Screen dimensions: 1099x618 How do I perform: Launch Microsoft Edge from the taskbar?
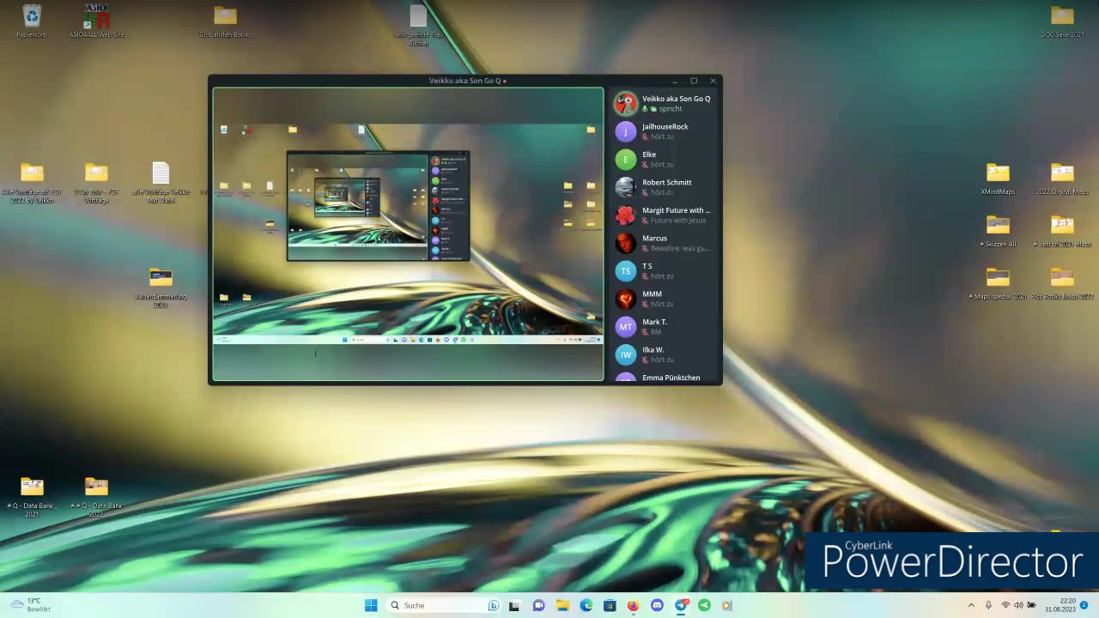[586, 605]
